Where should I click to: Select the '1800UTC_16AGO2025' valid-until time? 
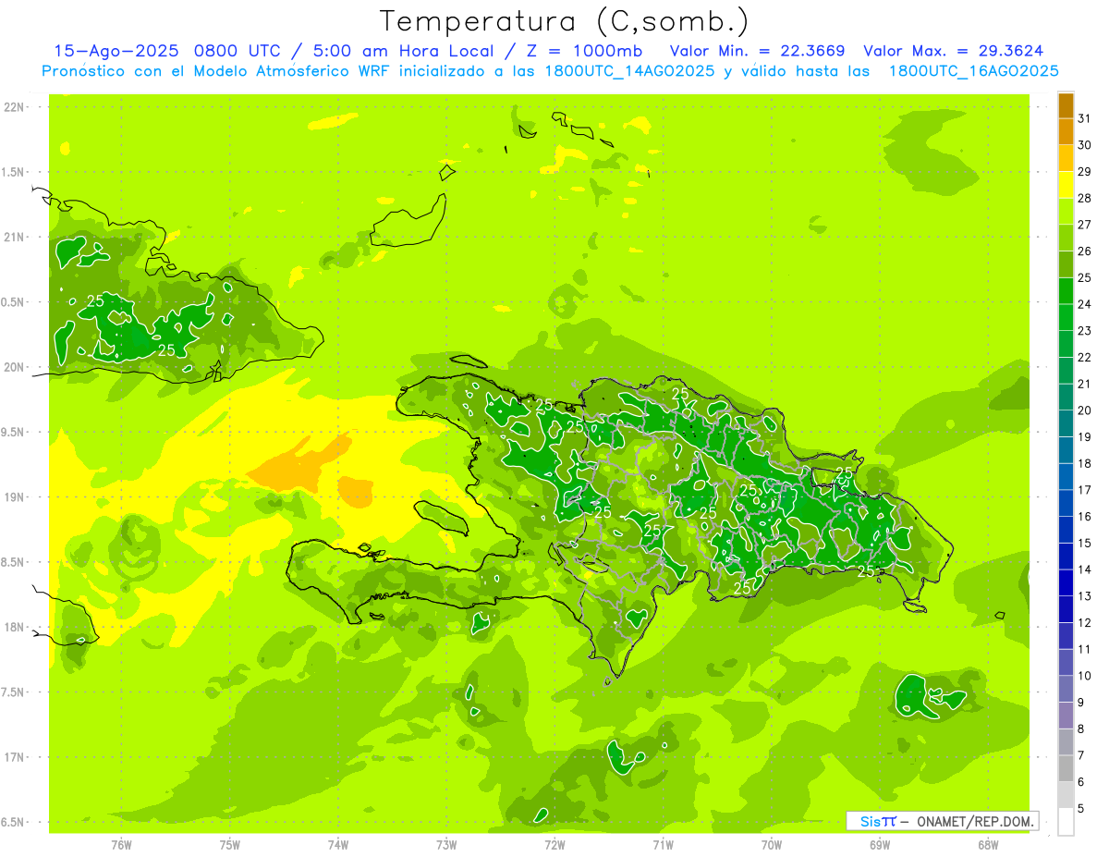[x=973, y=71]
